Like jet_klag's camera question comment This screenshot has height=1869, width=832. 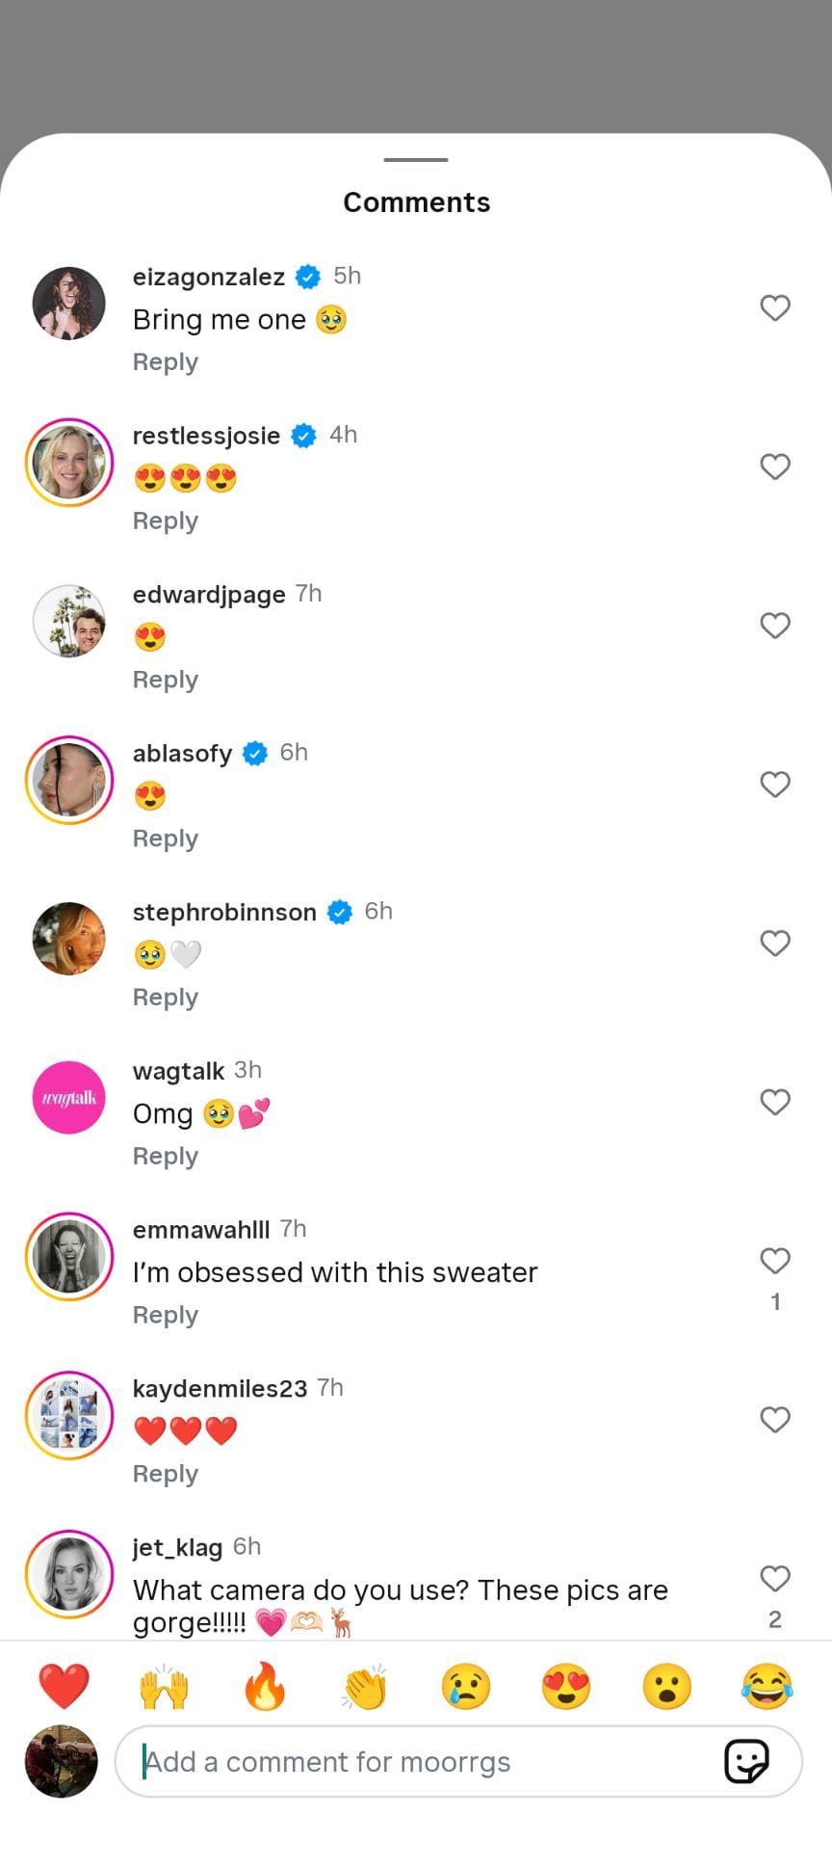775,1578
